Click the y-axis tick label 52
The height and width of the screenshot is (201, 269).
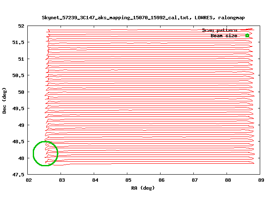21,26
